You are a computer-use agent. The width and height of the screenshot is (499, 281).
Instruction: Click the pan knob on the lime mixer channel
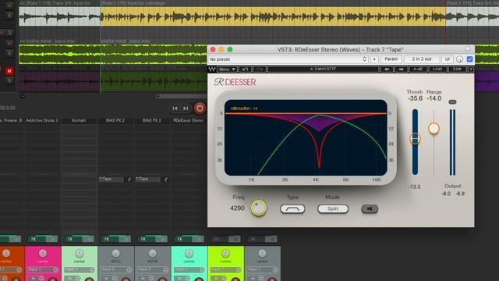coord(225,253)
